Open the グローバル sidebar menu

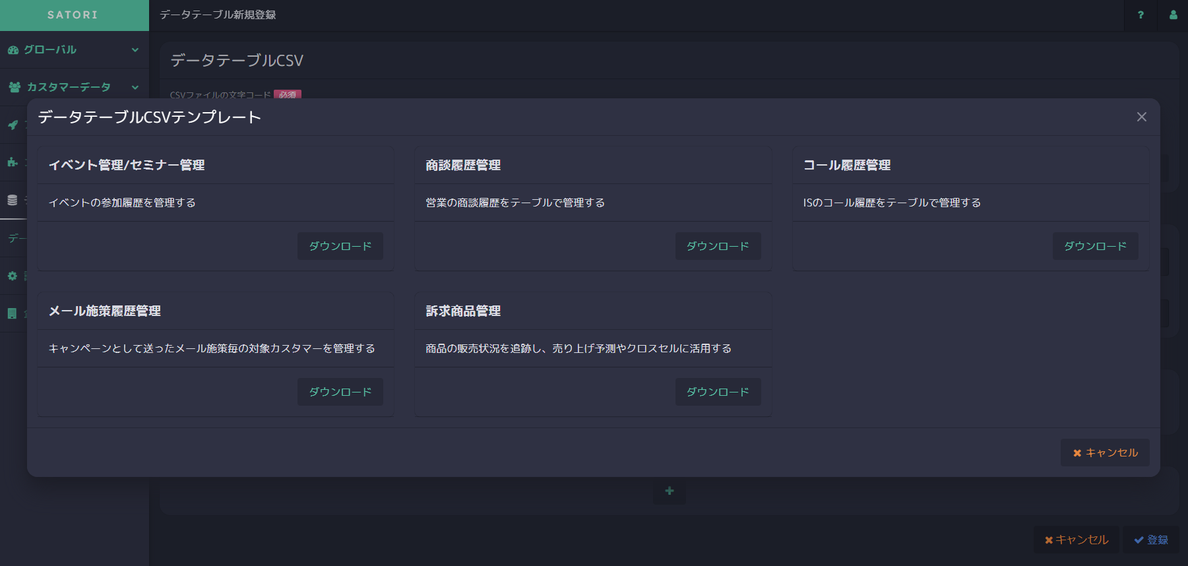coord(50,49)
